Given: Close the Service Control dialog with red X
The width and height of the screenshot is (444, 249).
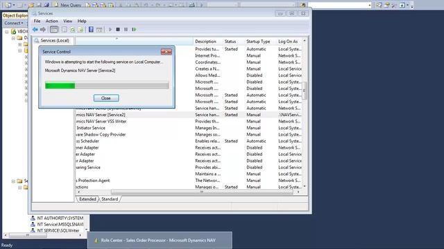Looking at the screenshot, I should 166,52.
